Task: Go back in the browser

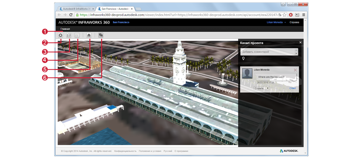Action: 59,15
